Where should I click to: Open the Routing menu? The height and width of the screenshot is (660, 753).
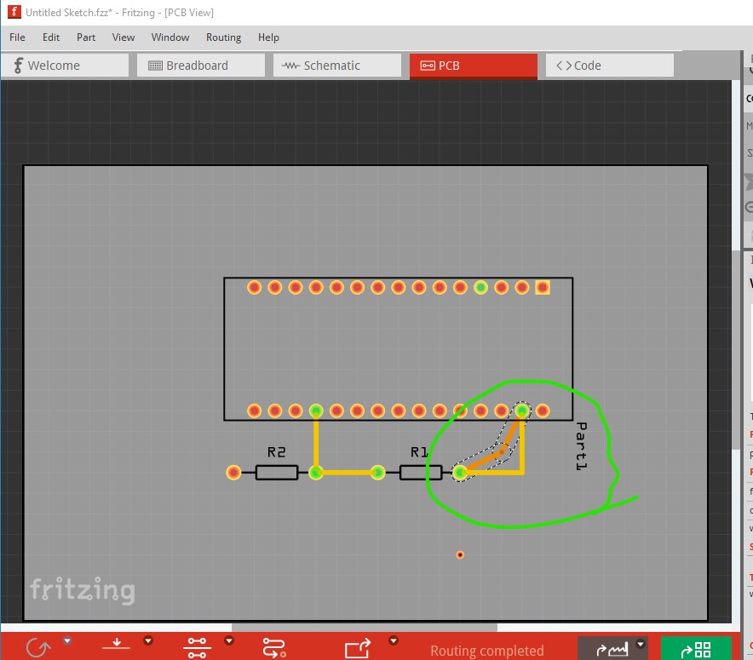[223, 37]
